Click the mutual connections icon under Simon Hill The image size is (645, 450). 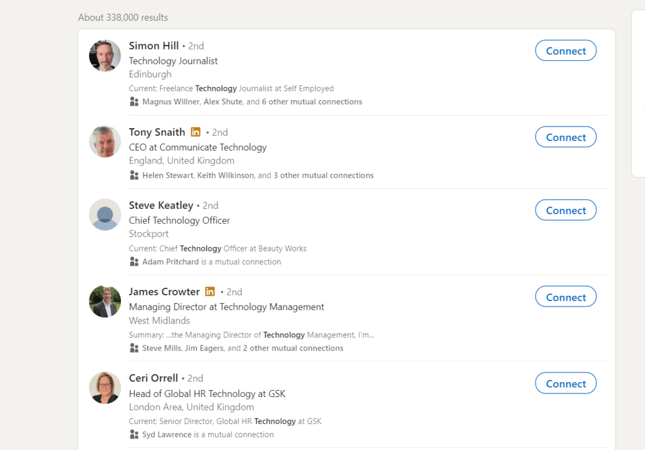pyautogui.click(x=134, y=101)
